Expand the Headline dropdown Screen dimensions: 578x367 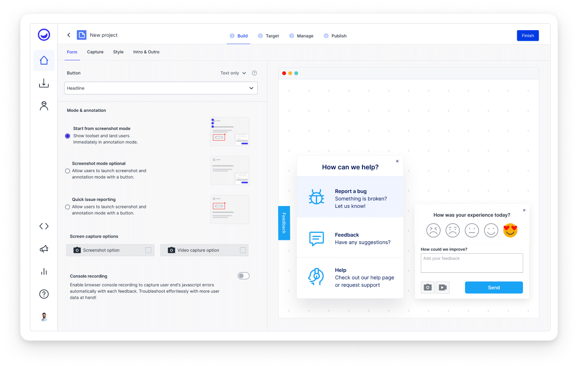click(161, 88)
